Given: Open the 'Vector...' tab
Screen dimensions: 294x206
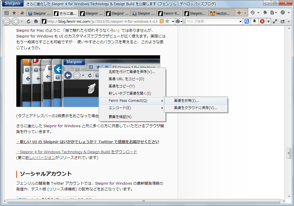Looking at the screenshot, I should pyautogui.click(x=222, y=13).
